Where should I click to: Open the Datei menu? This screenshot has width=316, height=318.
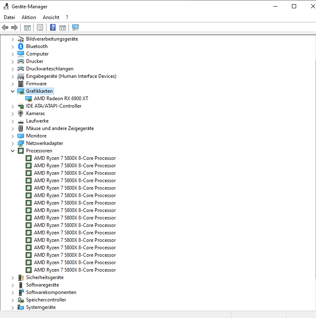(x=10, y=17)
